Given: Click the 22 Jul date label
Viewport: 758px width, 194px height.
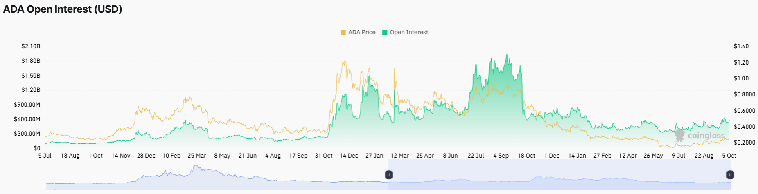Looking at the screenshot, I should (x=476, y=156).
